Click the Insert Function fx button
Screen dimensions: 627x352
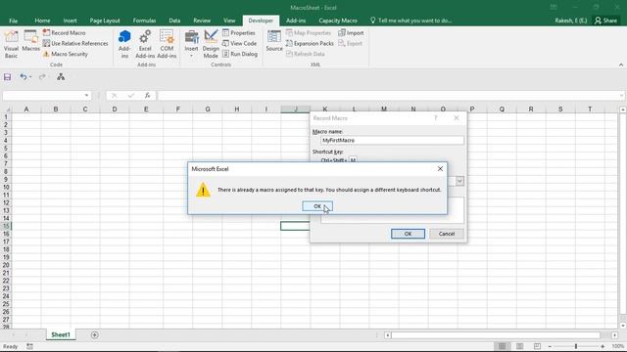(x=148, y=96)
